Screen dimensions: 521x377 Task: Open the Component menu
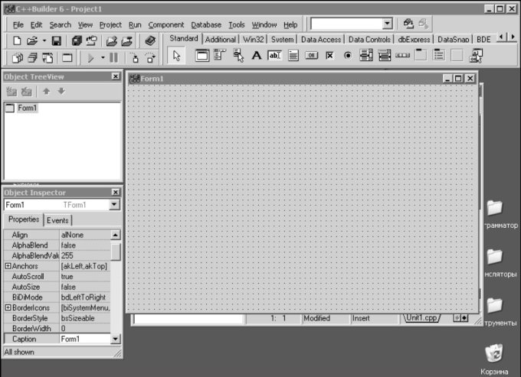tap(165, 24)
